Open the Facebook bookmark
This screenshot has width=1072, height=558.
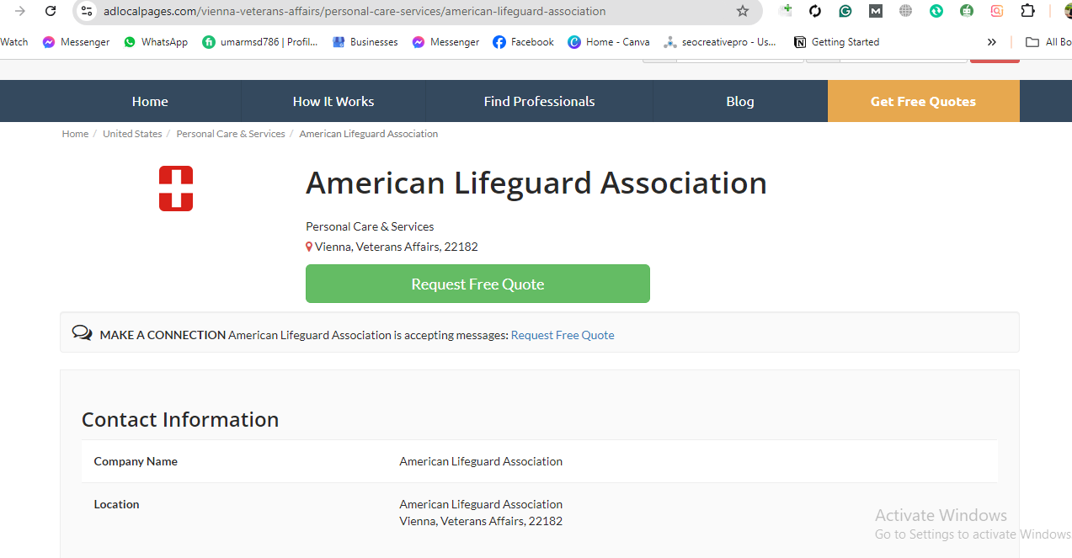tap(523, 42)
